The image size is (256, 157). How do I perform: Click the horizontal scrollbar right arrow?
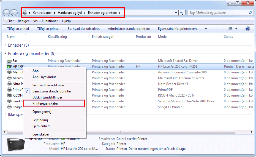click(x=252, y=132)
